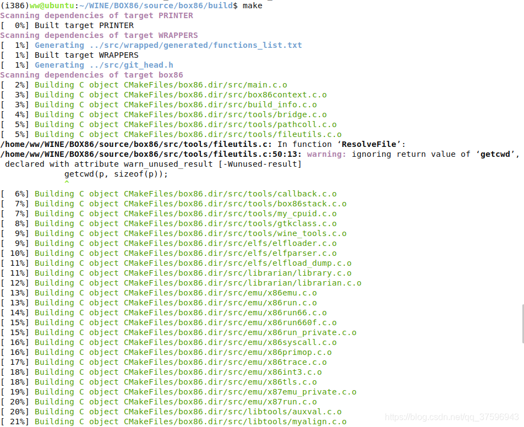Click the wine_tools.c.o build line
The image size is (524, 427).
[x=173, y=233]
